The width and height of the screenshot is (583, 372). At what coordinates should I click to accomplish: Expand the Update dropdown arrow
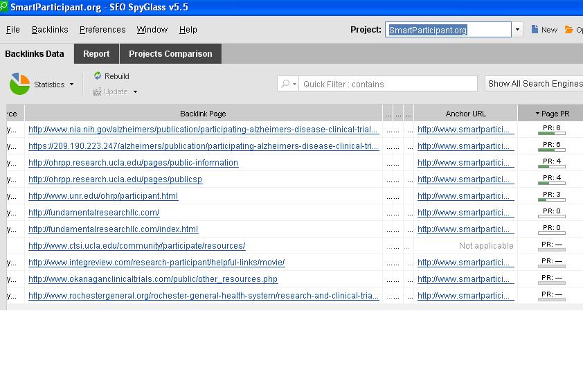tap(135, 92)
